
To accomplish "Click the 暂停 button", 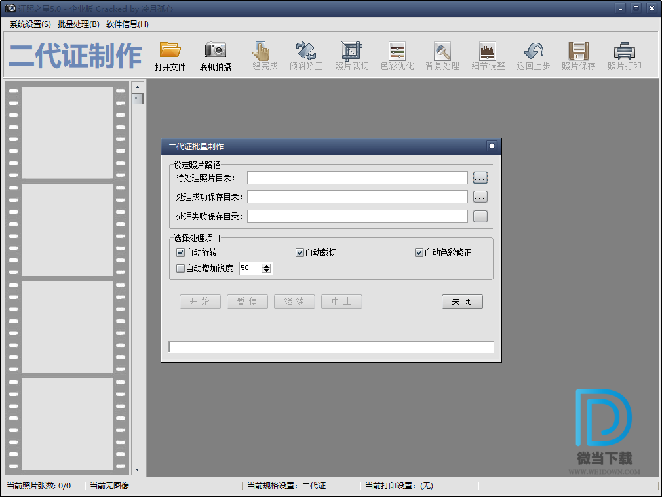I will click(x=247, y=301).
